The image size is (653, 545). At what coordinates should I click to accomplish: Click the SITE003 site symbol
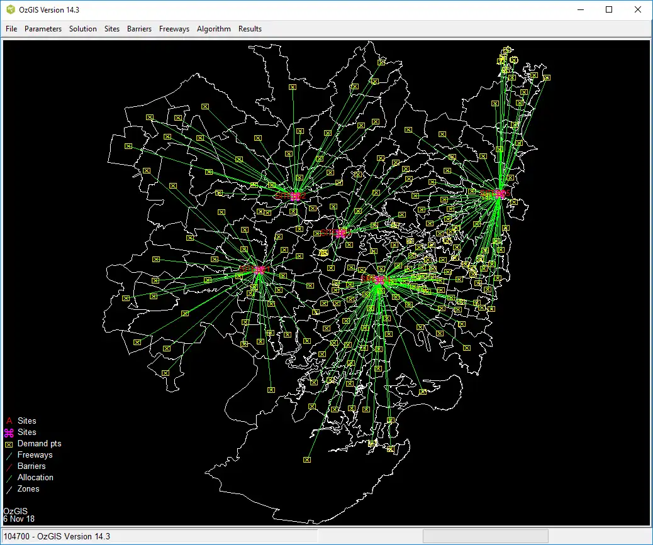341,233
